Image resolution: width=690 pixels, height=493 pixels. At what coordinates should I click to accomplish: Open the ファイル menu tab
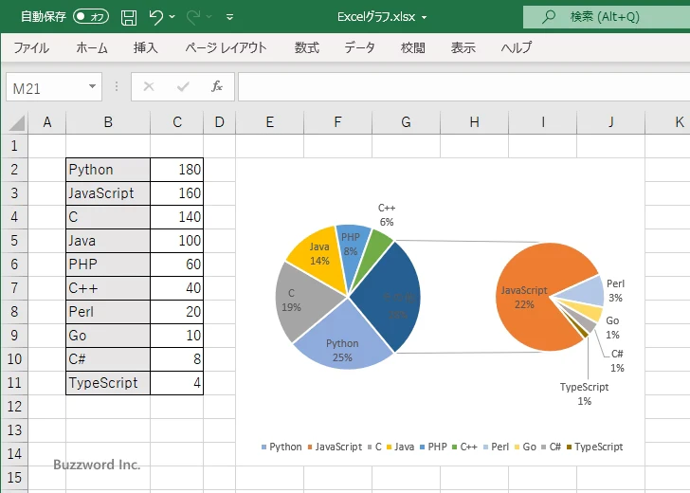pos(31,47)
